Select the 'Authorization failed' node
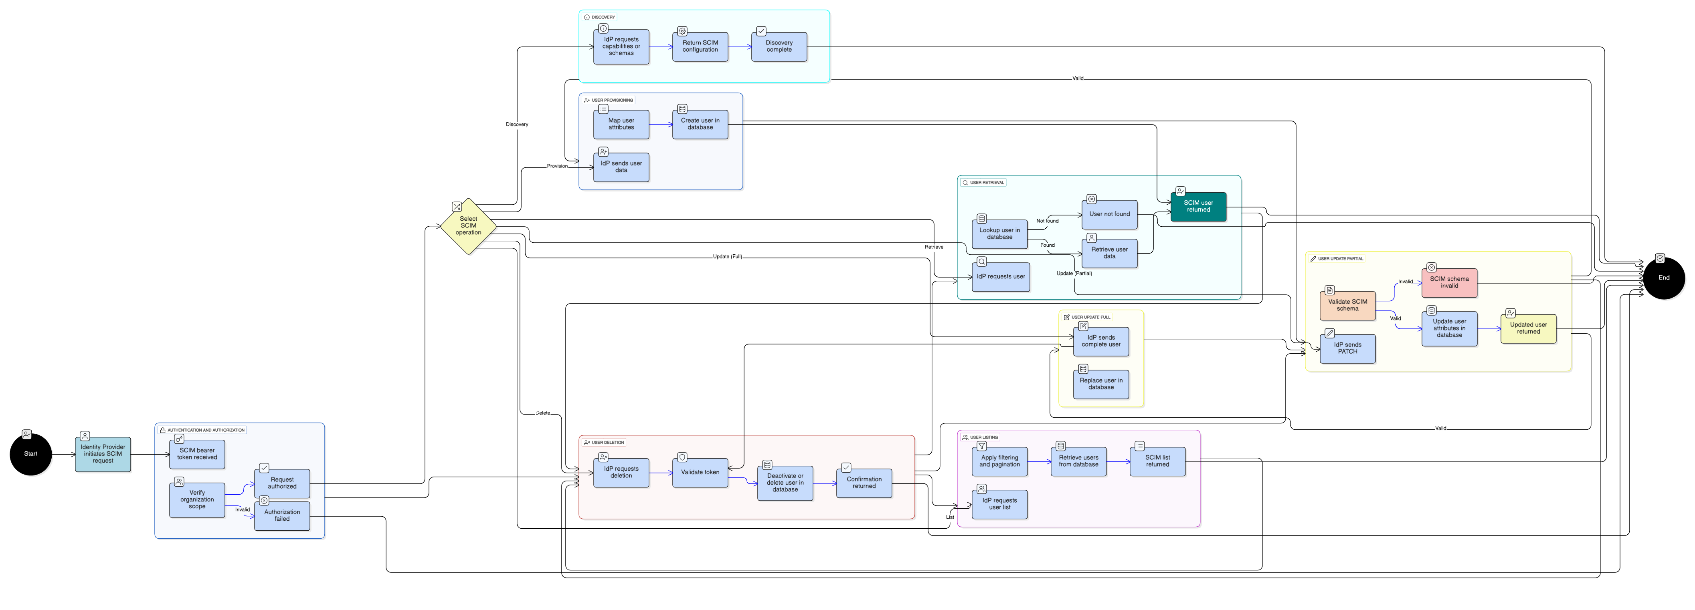Viewport: 1695px width, 610px height. [x=281, y=515]
